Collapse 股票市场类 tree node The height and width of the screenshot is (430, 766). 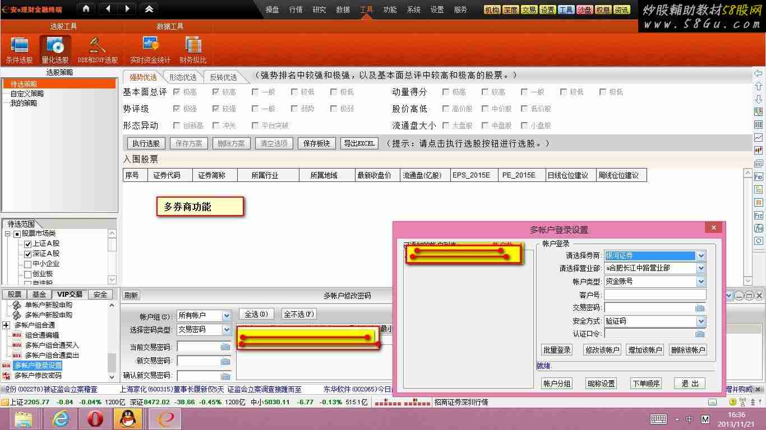pos(8,233)
